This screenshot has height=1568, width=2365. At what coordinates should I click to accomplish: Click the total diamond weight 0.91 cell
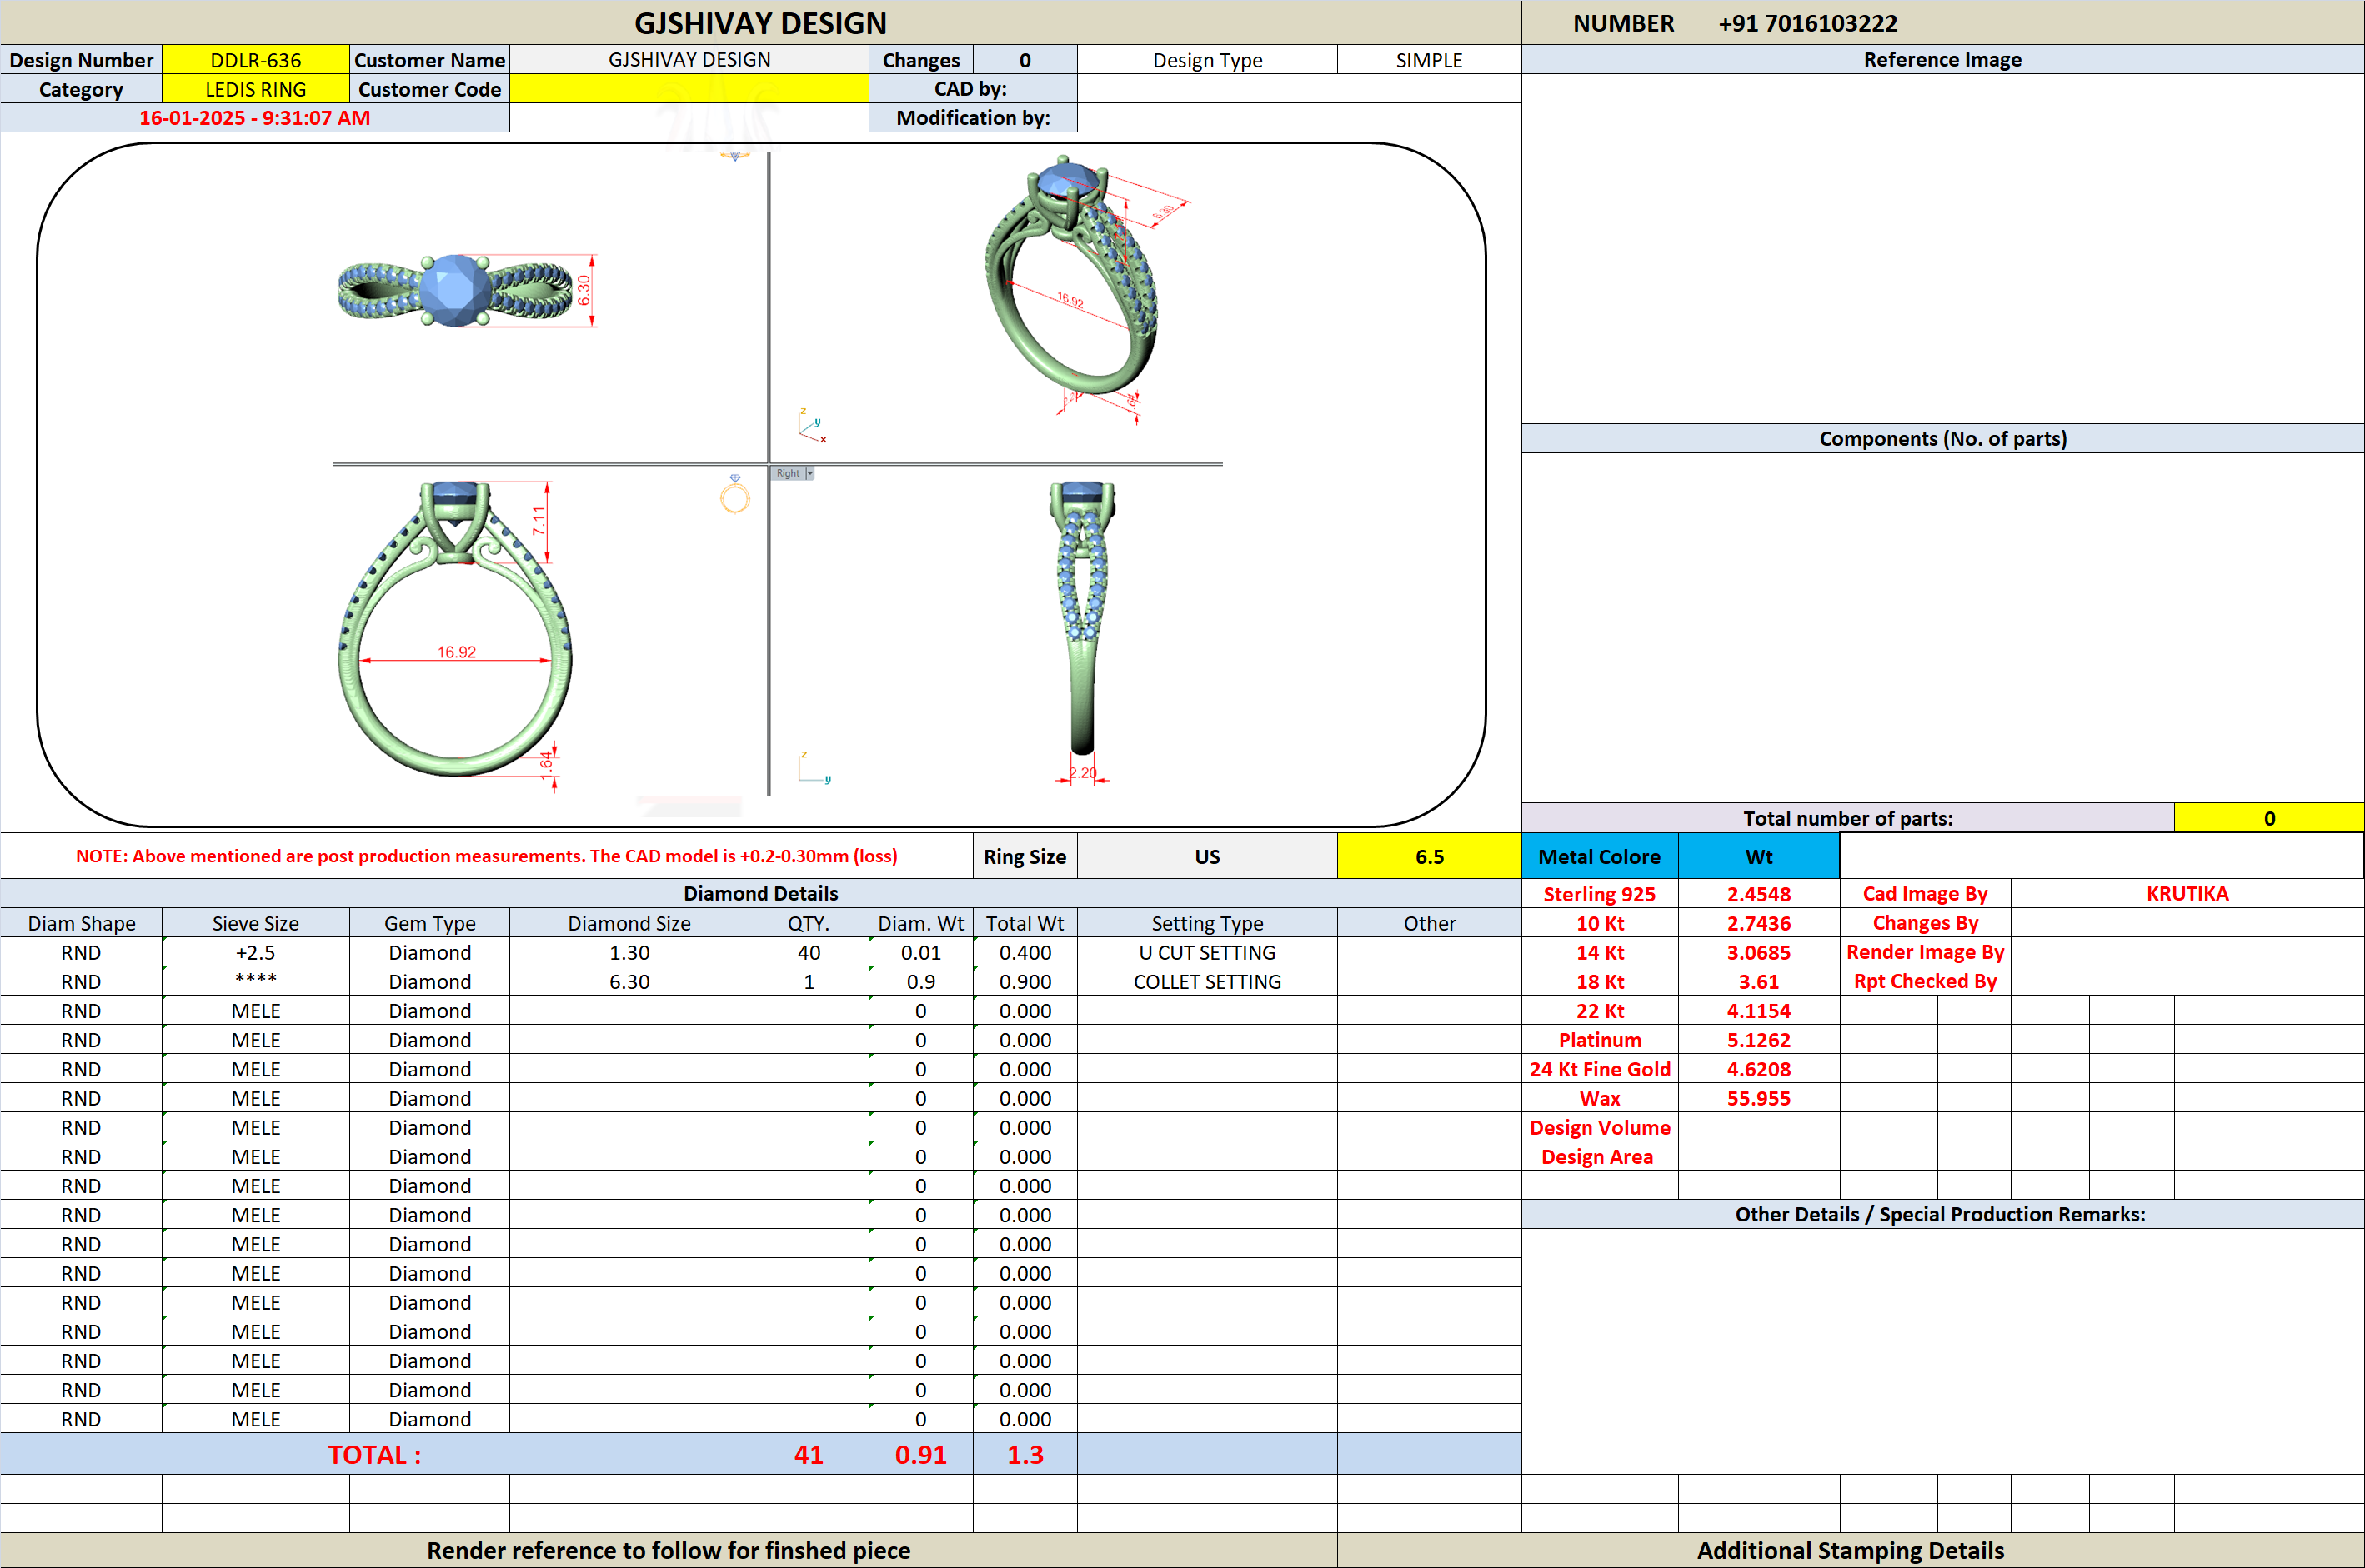pos(920,1454)
